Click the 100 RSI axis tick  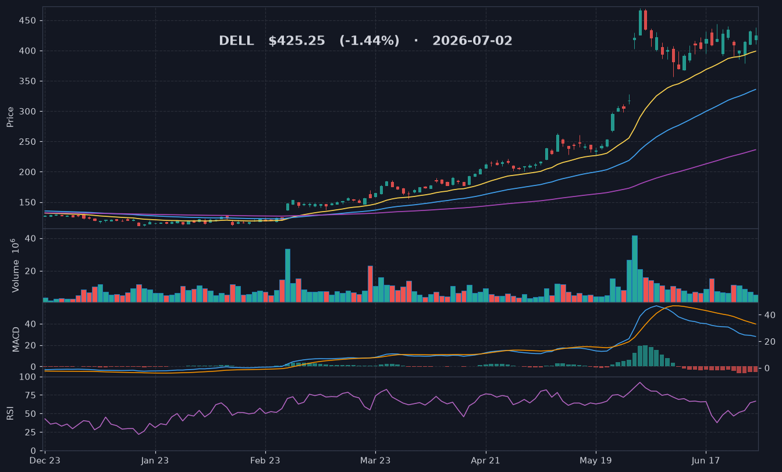click(28, 377)
